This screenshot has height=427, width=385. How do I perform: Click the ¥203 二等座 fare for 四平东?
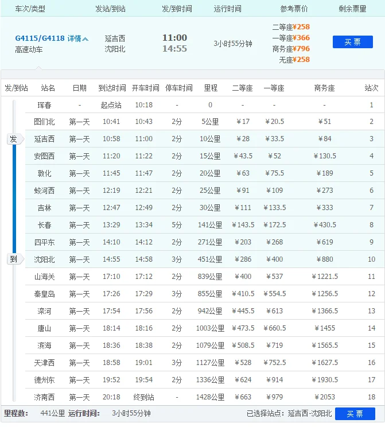[x=243, y=242]
